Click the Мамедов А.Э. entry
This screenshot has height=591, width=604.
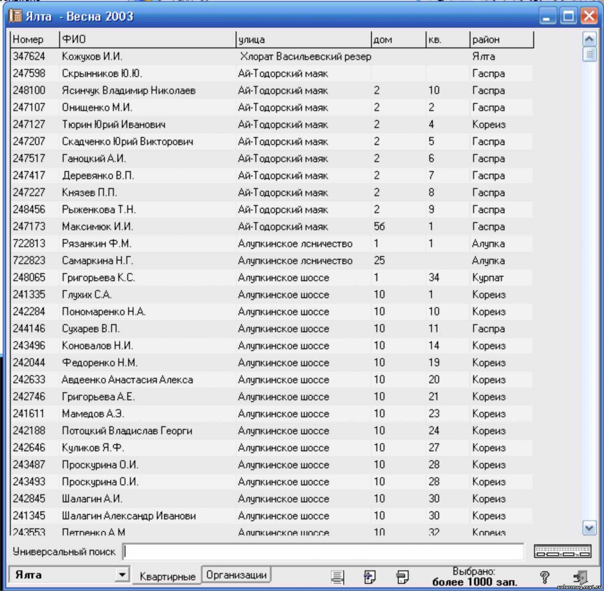pyautogui.click(x=272, y=413)
